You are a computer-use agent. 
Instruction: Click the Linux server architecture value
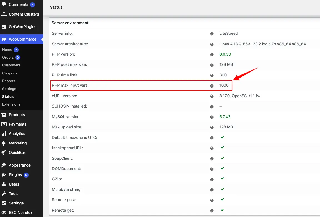(x=262, y=44)
